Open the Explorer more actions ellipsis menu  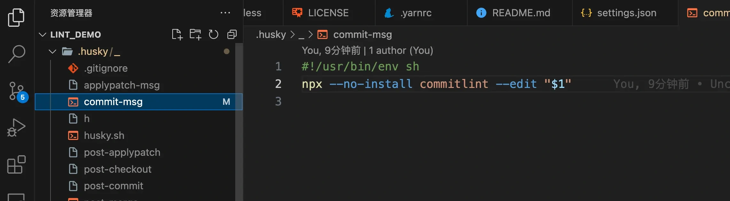tap(225, 13)
